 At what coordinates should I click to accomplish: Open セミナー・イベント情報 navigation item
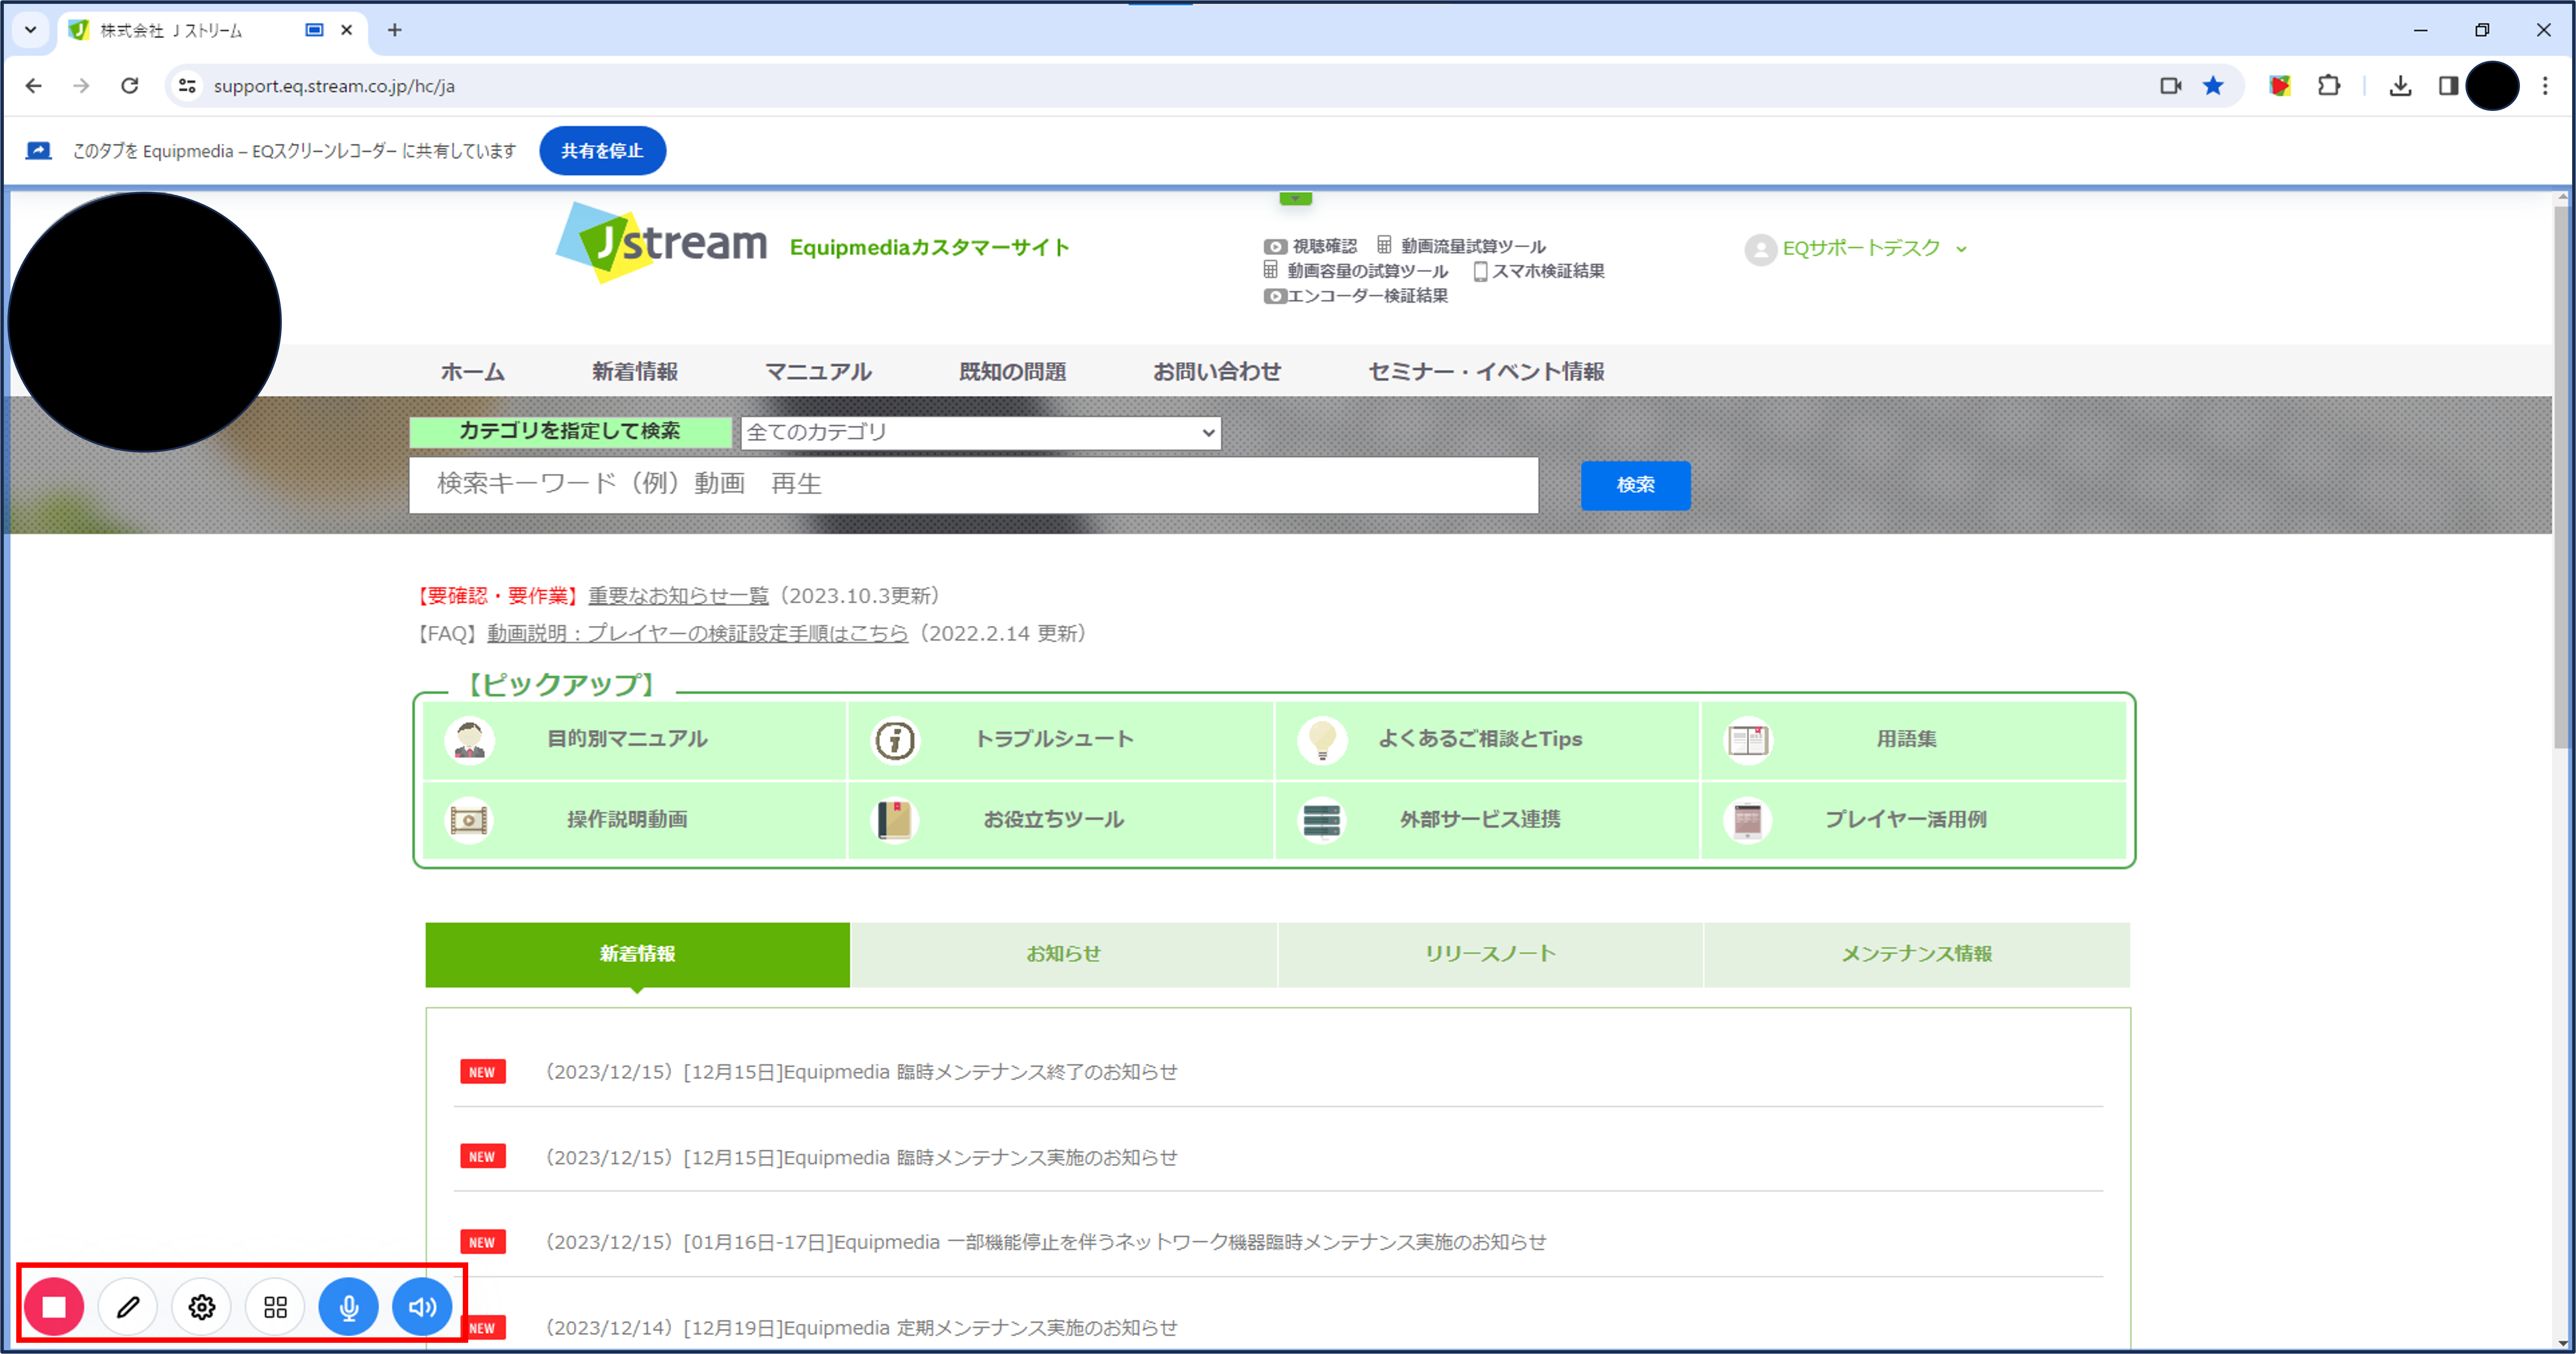coord(1486,372)
